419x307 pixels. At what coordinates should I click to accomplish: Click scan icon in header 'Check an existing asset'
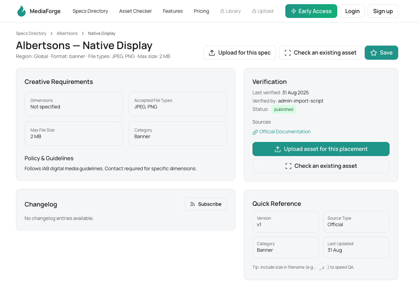click(287, 53)
